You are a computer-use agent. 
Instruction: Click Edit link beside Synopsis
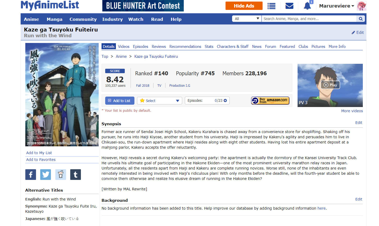point(359,123)
